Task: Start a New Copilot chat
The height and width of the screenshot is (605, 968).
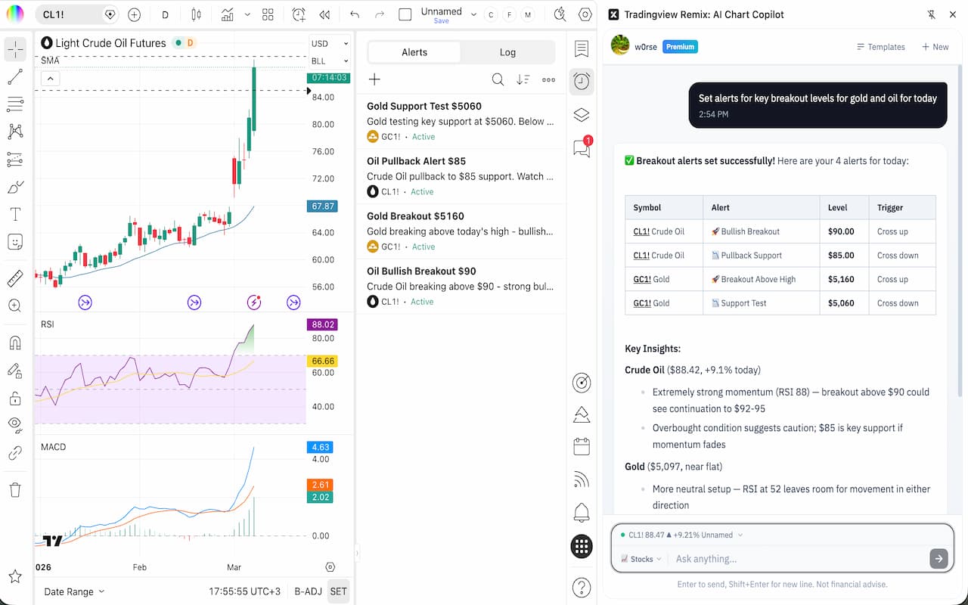Action: pyautogui.click(x=935, y=47)
